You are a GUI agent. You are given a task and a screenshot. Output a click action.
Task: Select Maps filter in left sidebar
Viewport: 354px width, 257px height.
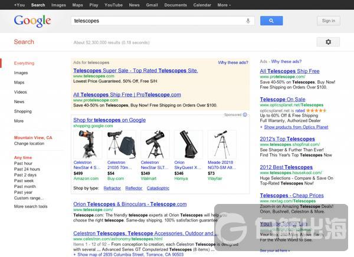(x=19, y=83)
